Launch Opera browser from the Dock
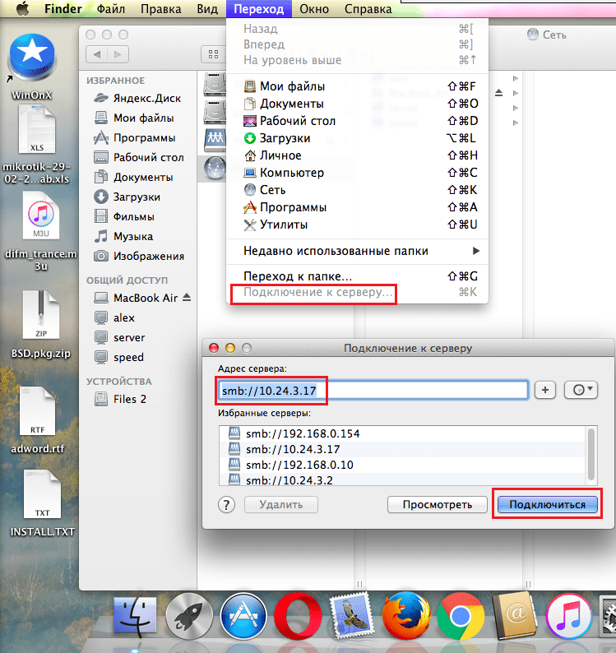 coord(298,616)
